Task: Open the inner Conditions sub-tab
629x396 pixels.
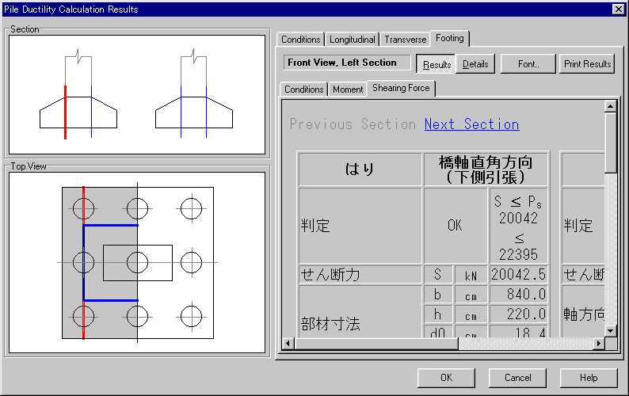Action: point(303,89)
